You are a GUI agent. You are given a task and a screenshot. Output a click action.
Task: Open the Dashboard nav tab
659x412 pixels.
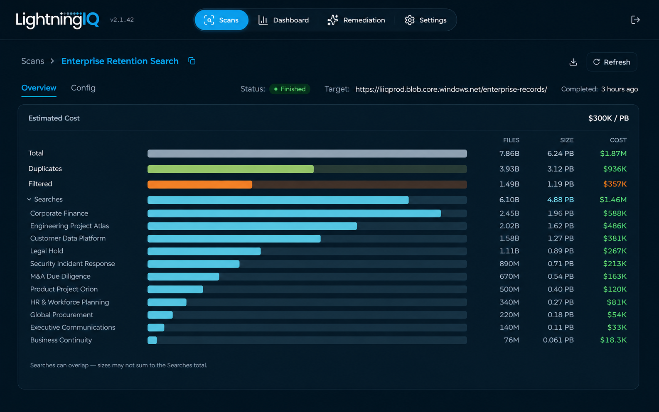pyautogui.click(x=284, y=20)
